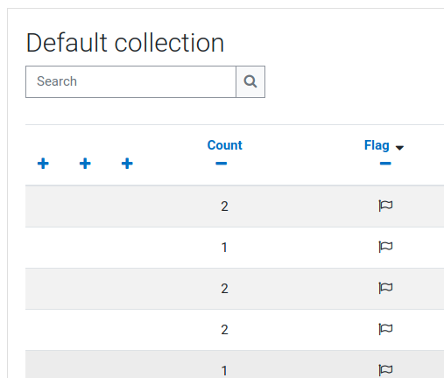Click the count value in first row
Screen dimensions: 444x378
pyautogui.click(x=224, y=206)
